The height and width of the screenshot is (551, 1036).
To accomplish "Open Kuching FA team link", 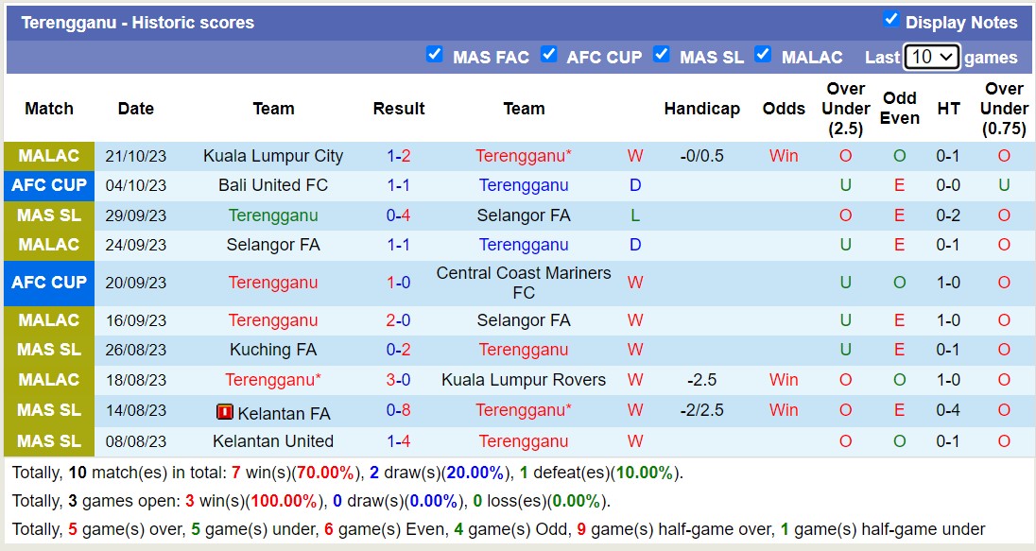I will coord(273,350).
